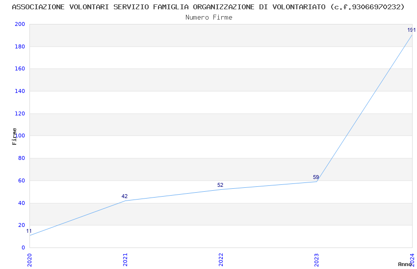Click the y-axis tick label 200
417x269 pixels.
(x=20, y=24)
